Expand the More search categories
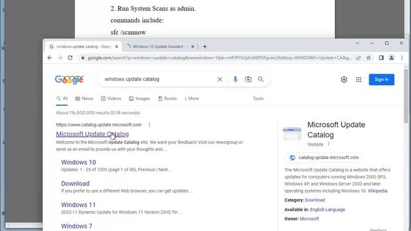 point(191,99)
